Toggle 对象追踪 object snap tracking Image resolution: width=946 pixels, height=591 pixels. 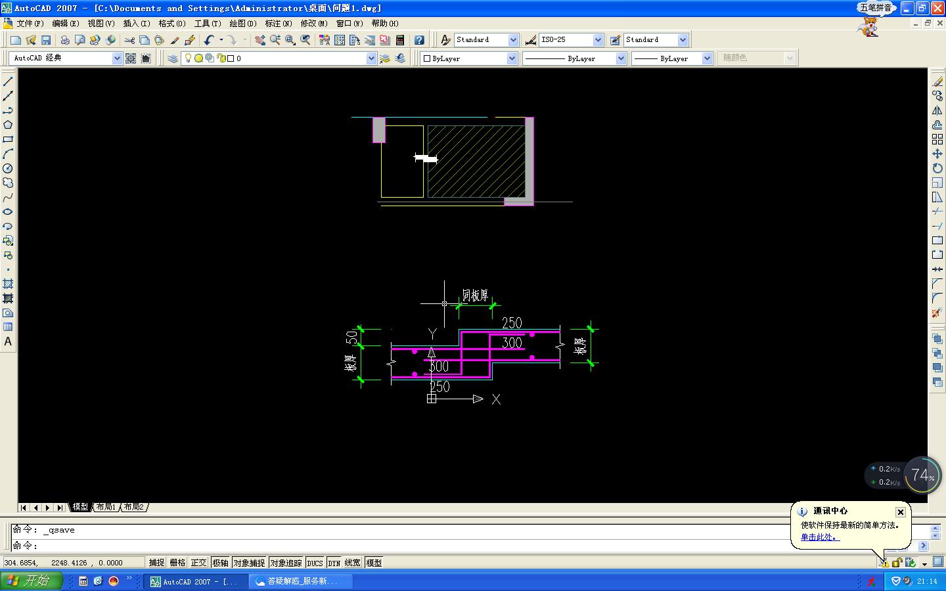click(286, 563)
